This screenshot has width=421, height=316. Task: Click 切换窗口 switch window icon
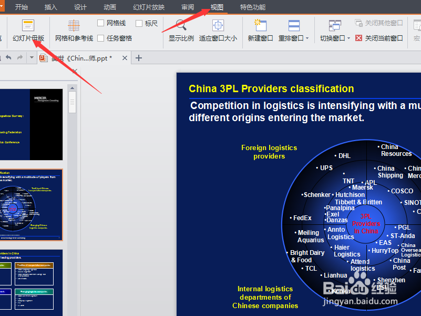(x=335, y=26)
